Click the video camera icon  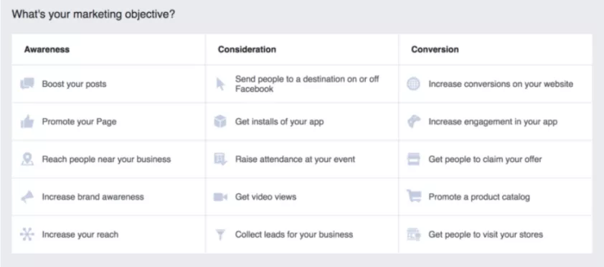(220, 197)
